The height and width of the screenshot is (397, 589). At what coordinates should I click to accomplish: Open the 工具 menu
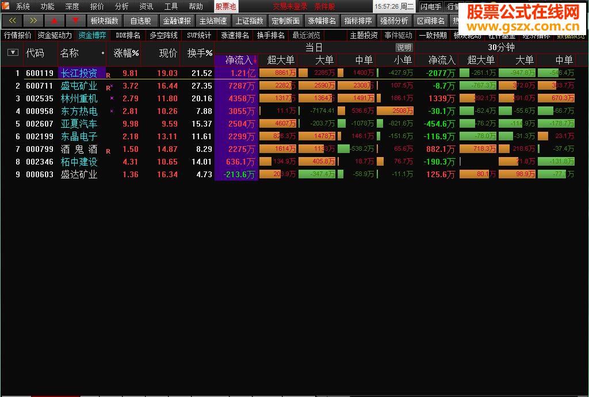[x=171, y=6]
